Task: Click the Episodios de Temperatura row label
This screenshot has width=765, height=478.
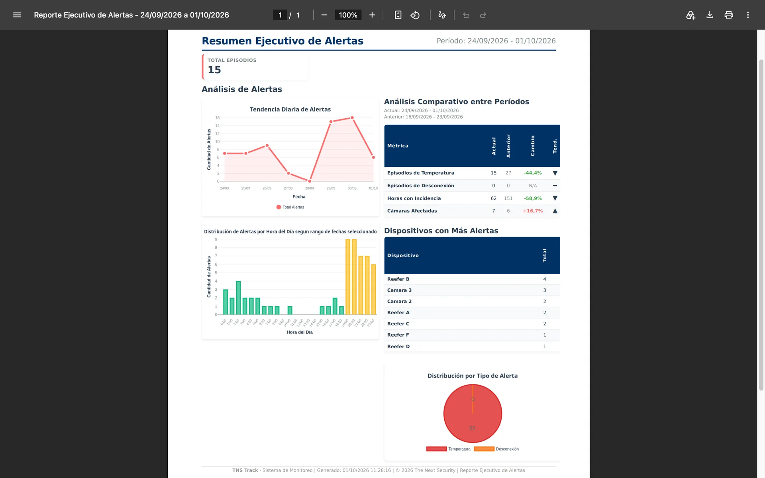Action: point(421,173)
